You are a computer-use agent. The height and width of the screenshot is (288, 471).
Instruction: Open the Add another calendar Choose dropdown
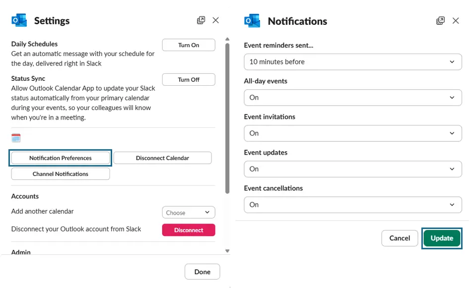189,213
